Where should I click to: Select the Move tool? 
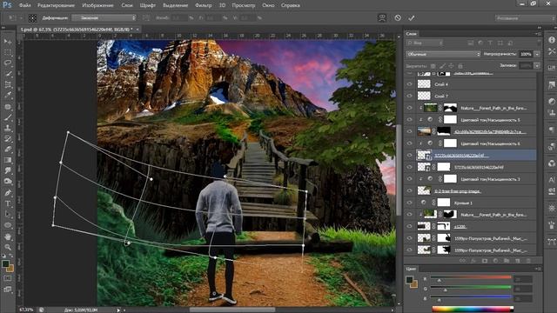click(8, 42)
